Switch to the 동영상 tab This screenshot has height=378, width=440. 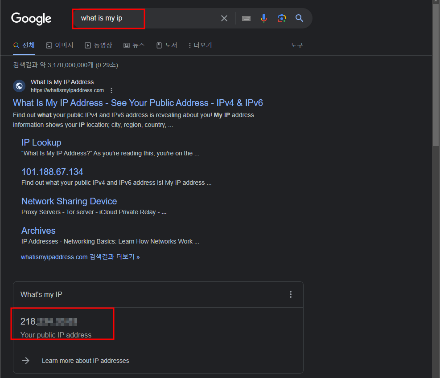coord(99,45)
